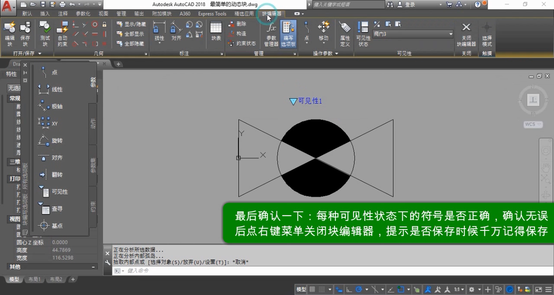
Task: Click the Auto Constrain (自动约束) icon
Action: point(63,28)
